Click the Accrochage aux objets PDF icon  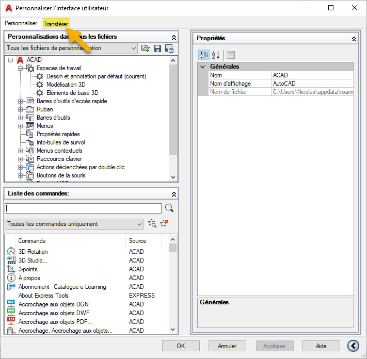click(x=11, y=321)
